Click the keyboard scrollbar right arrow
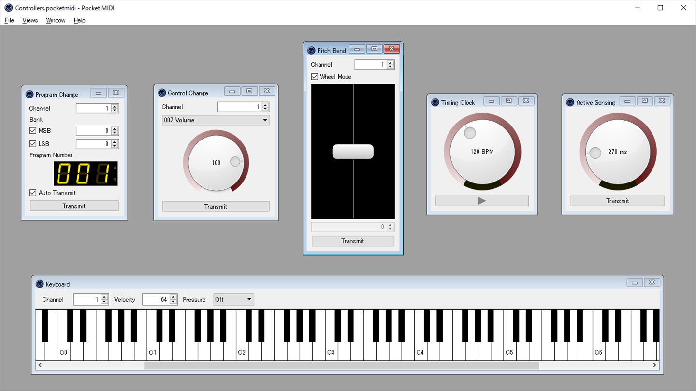Image resolution: width=696 pixels, height=391 pixels. point(655,365)
